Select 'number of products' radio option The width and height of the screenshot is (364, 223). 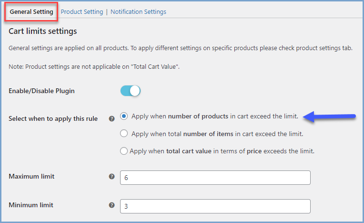pos(124,116)
